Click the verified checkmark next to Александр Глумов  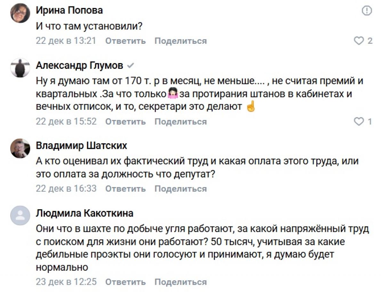click(x=130, y=66)
